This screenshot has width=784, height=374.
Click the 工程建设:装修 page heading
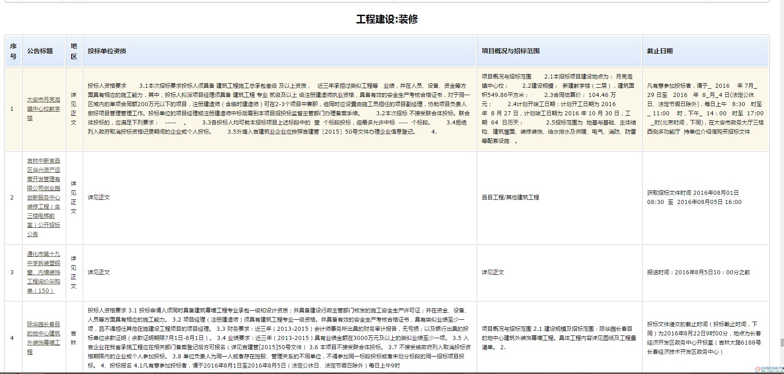(387, 19)
